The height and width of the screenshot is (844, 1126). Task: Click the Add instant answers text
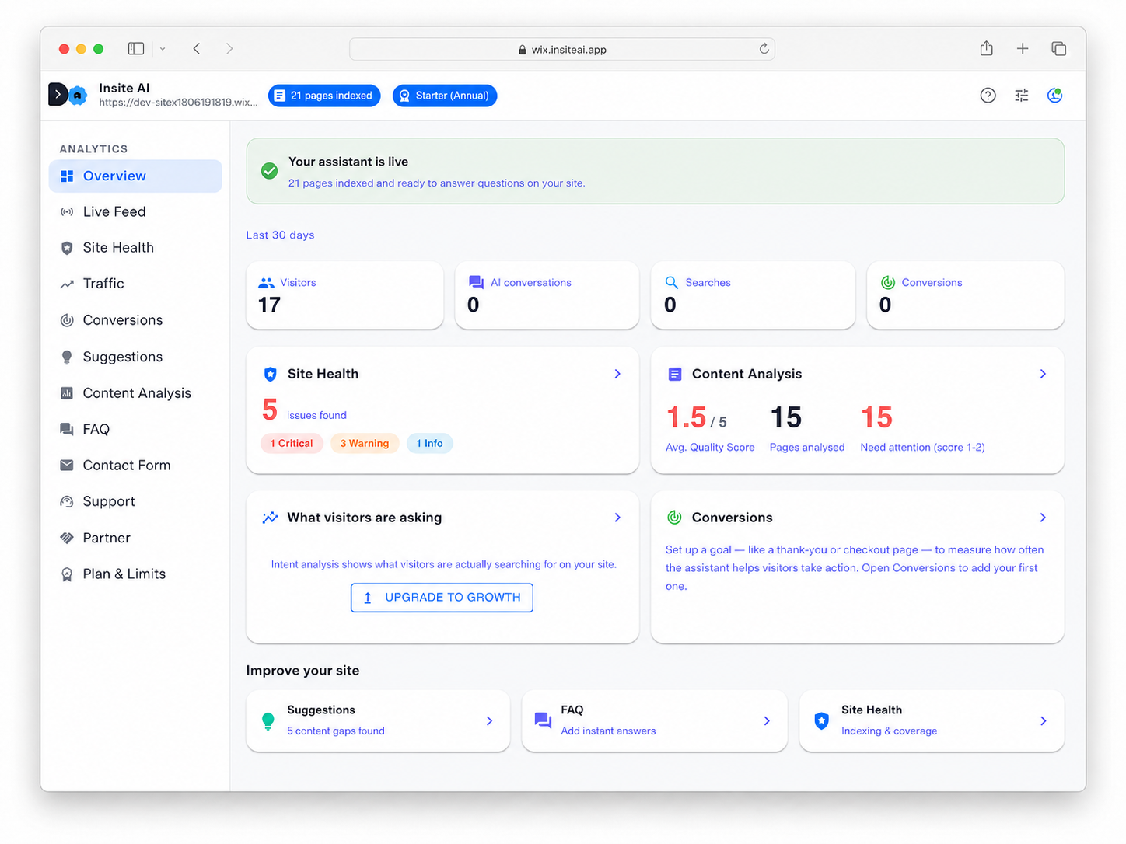(x=608, y=731)
